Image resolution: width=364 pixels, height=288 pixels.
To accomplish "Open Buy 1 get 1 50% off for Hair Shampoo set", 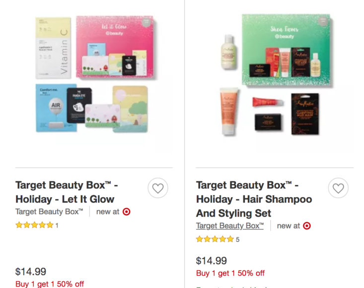I will point(230,273).
